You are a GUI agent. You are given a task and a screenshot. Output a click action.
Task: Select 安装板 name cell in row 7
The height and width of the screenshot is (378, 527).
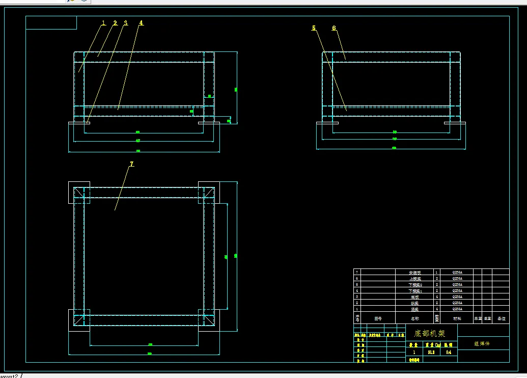415,273
